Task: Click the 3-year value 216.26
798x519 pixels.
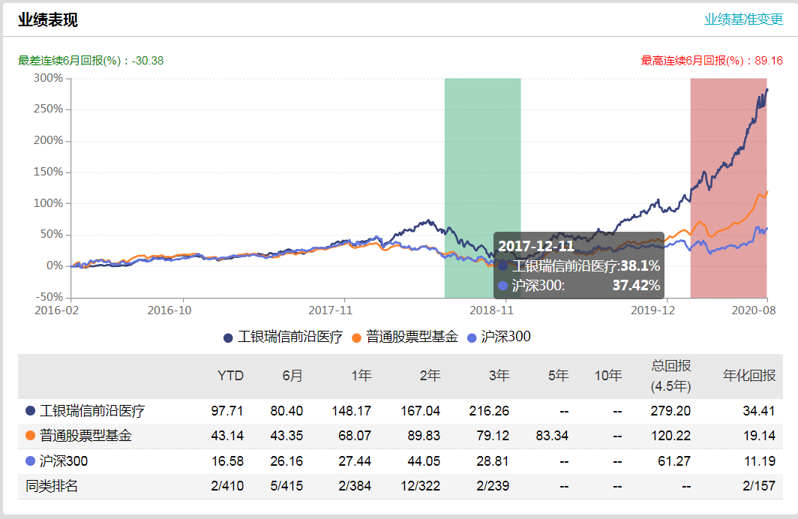Action: click(489, 410)
